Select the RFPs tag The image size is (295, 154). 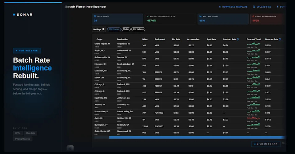18,133
